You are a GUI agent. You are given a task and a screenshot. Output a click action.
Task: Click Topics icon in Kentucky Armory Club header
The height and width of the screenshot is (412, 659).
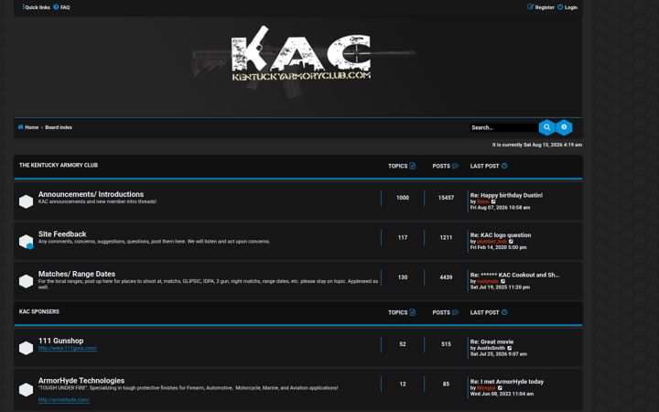coord(412,166)
